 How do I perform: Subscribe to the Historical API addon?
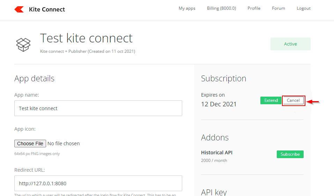point(290,154)
